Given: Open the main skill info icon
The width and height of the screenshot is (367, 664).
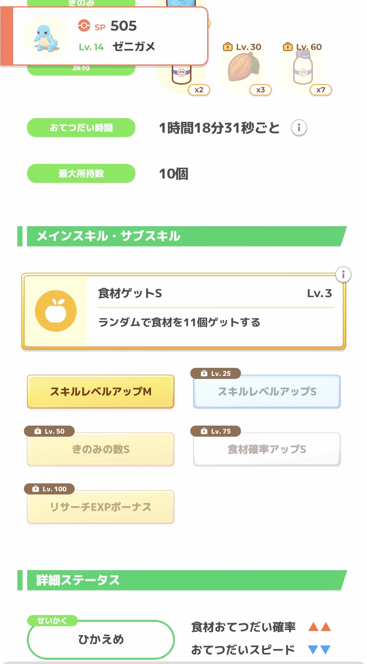Looking at the screenshot, I should click(343, 275).
